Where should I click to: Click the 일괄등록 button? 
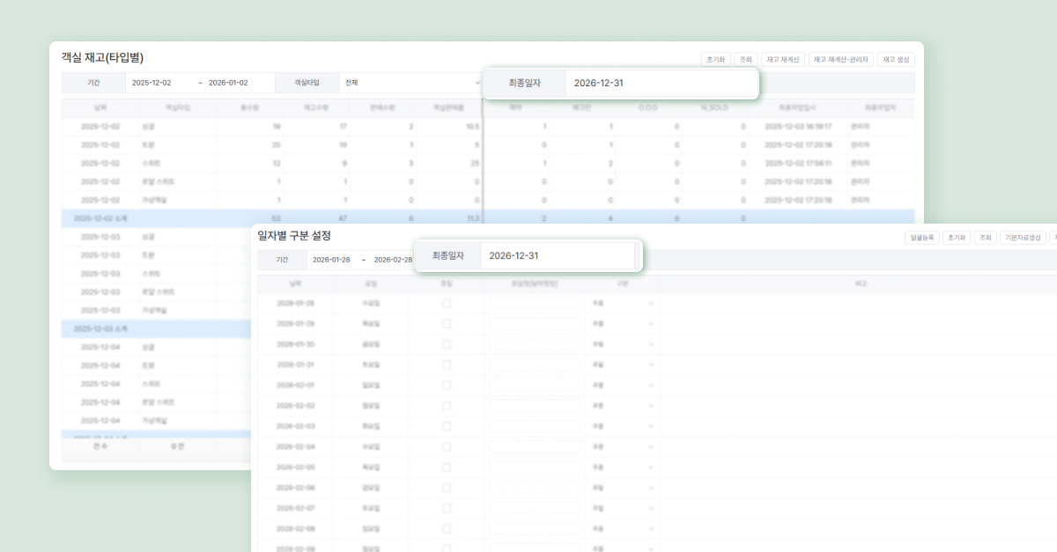tap(921, 238)
